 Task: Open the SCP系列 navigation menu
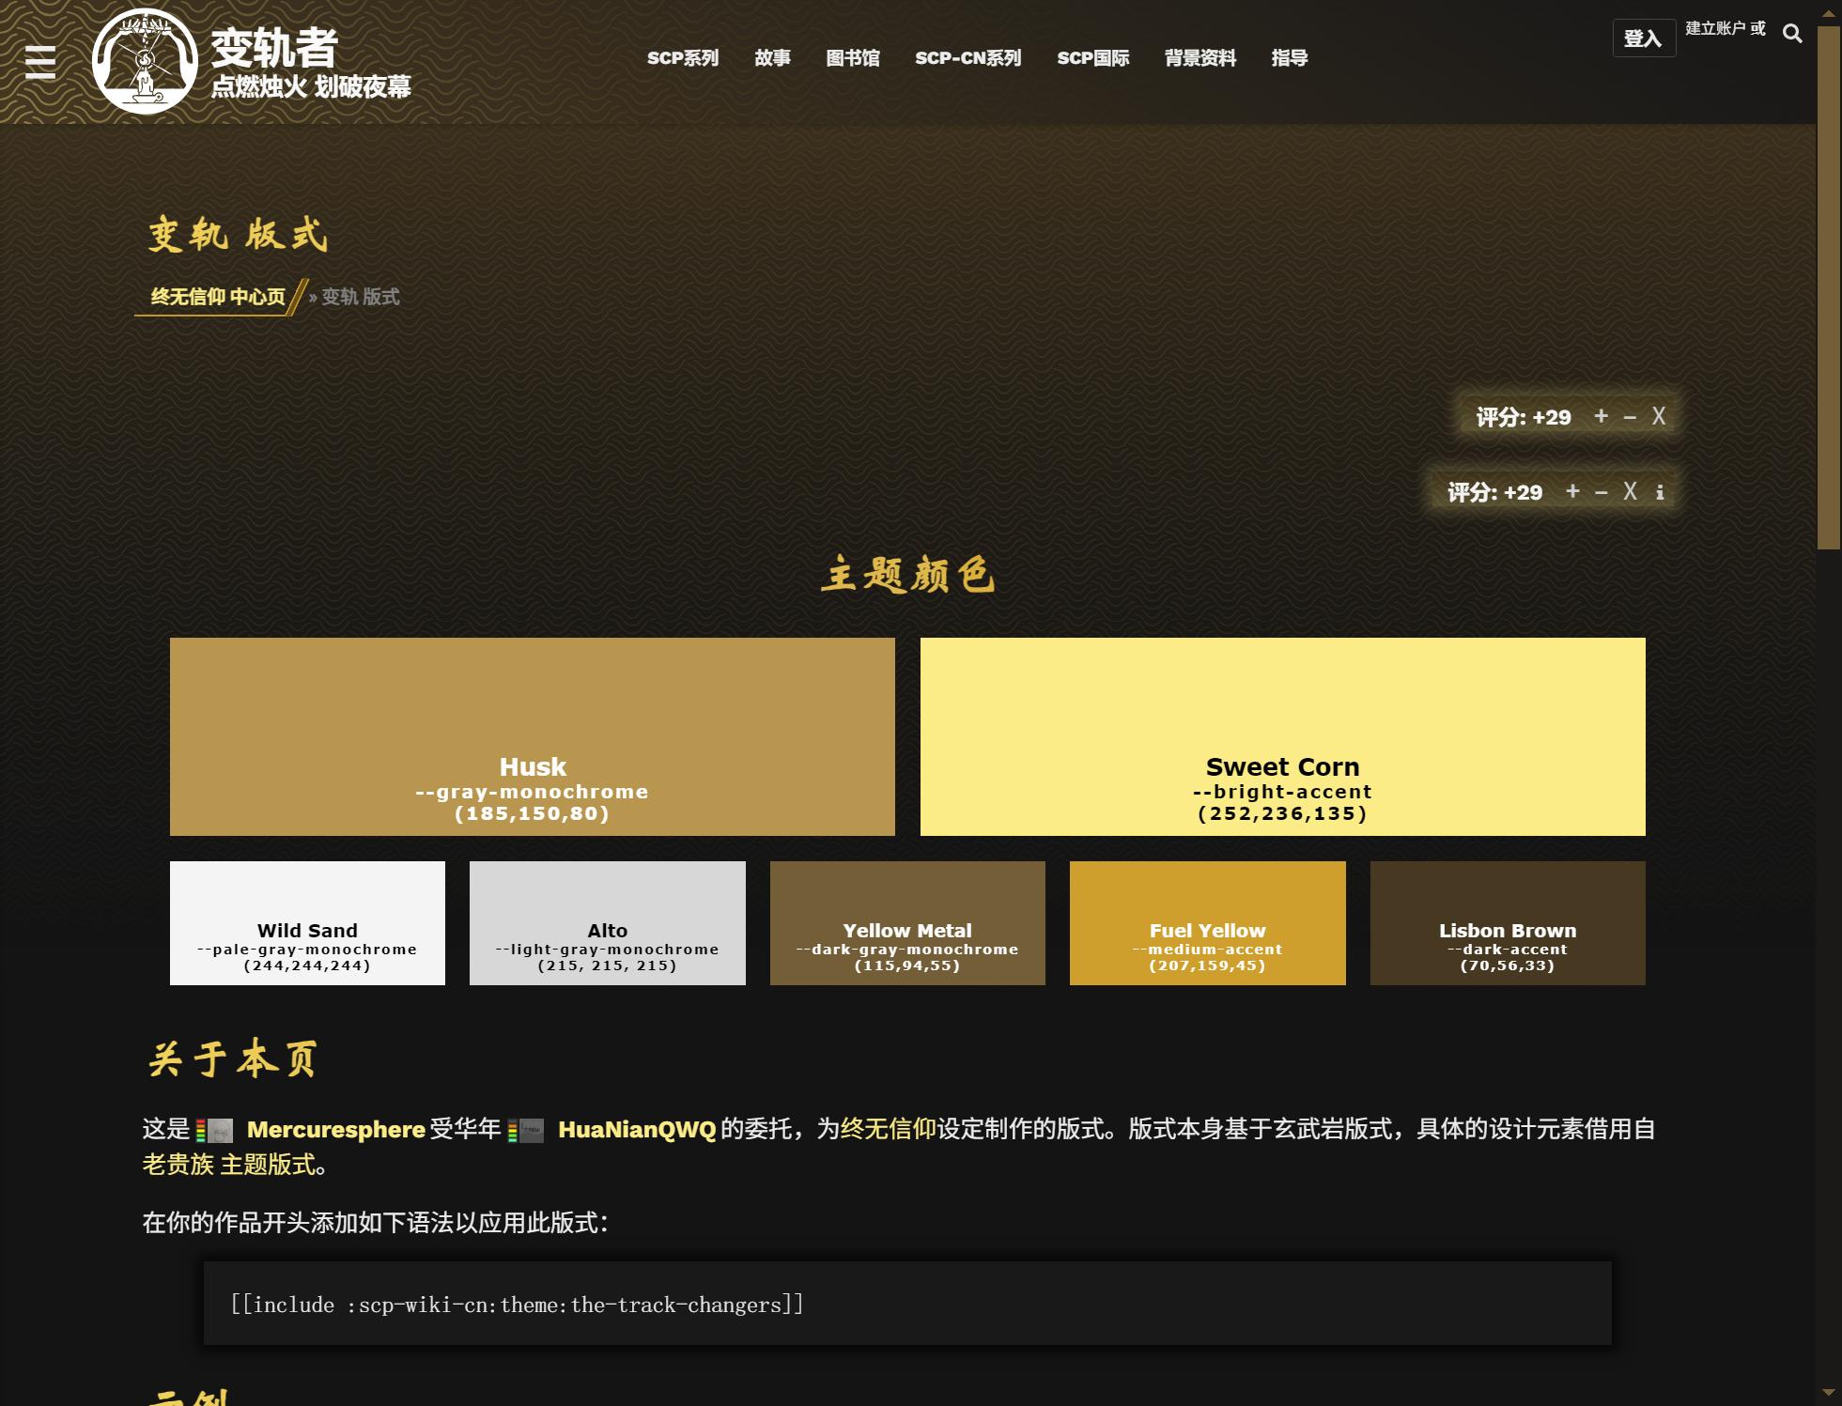[x=682, y=58]
